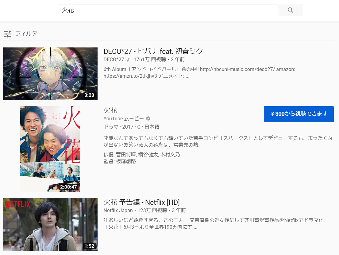Screen dimensions: 339x255
Task: Open the filter options icon
Action: [x=8, y=34]
